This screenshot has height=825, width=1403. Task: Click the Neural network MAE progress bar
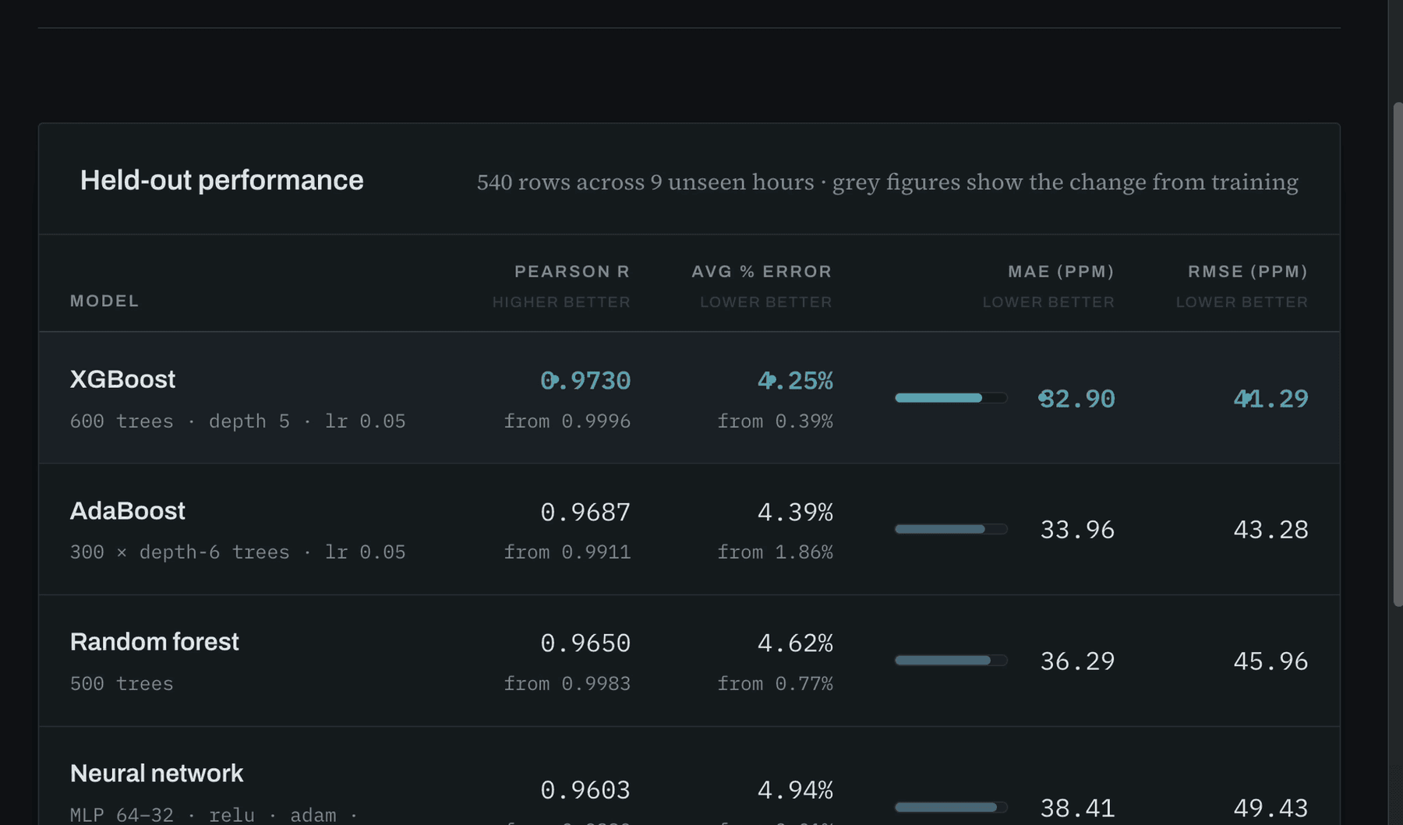(951, 807)
